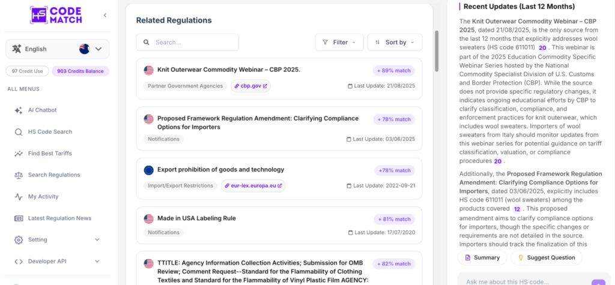Click citation badge 12 in Recent Updates

pos(517,209)
